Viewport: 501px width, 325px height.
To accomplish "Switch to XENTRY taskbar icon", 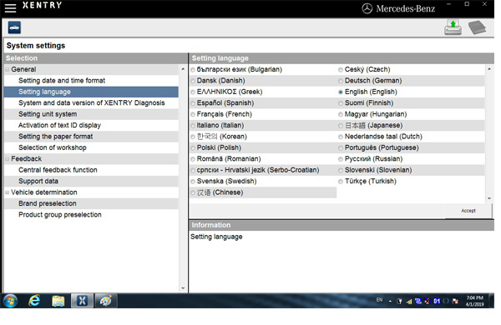I will coord(82,301).
